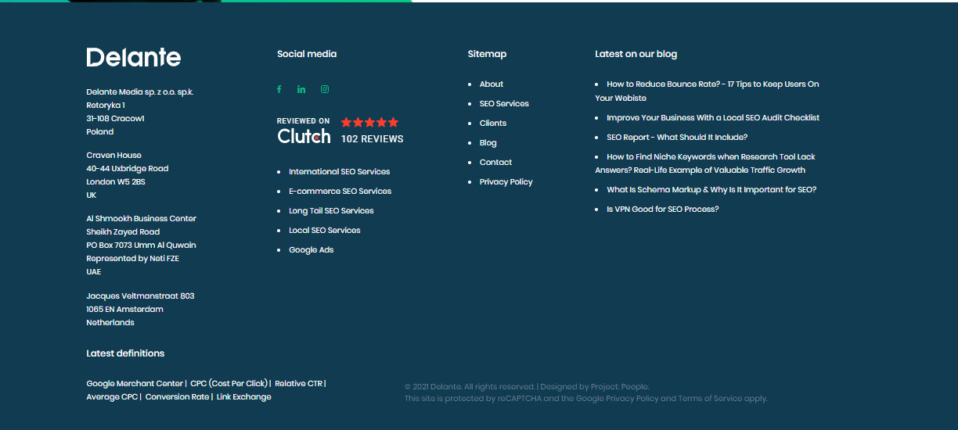Navigate to the Clients page
This screenshot has width=958, height=430.
493,124
